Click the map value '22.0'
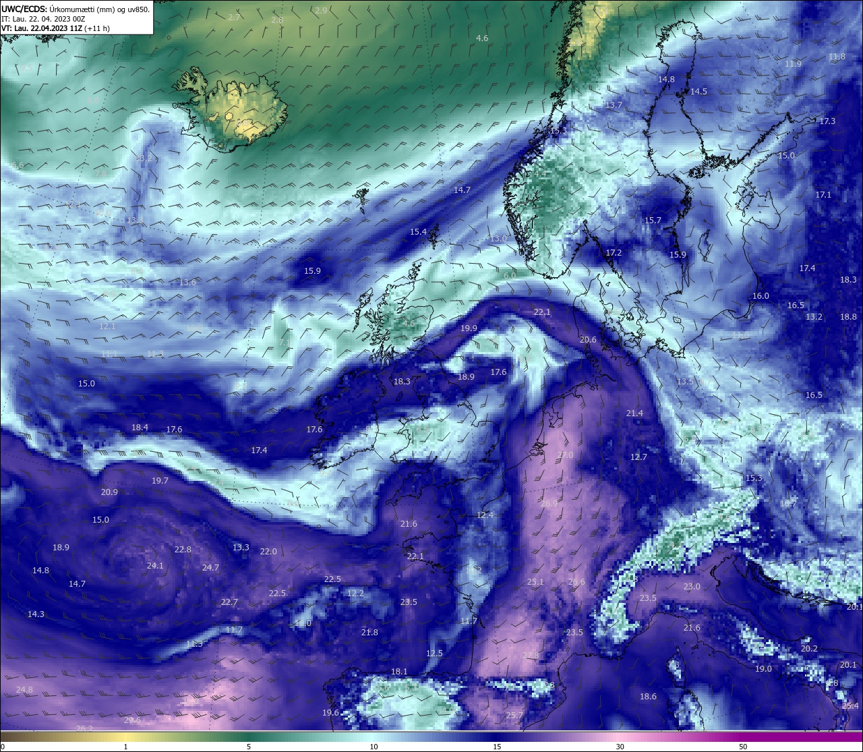863x752 pixels. [268, 551]
